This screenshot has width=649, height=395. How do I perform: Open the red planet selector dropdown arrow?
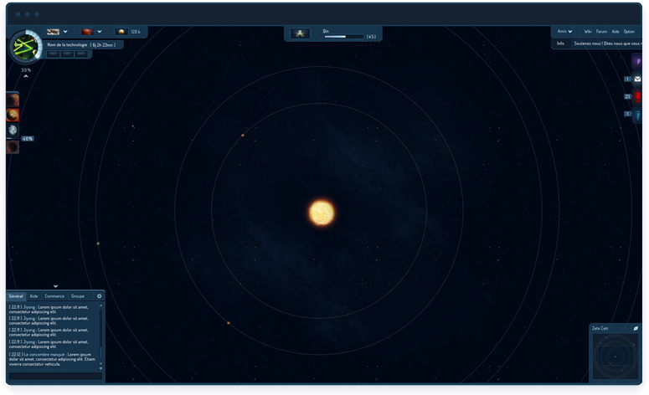100,32
